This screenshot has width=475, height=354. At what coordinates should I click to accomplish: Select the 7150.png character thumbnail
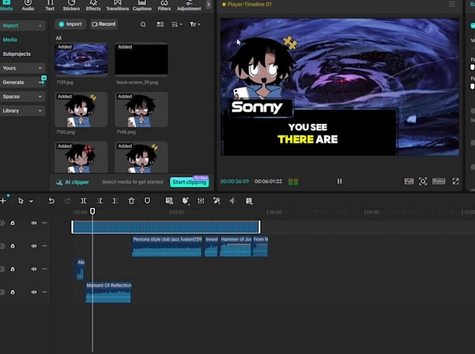81,110
